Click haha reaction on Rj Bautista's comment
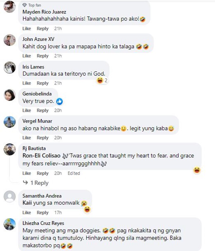 pos(197,170)
